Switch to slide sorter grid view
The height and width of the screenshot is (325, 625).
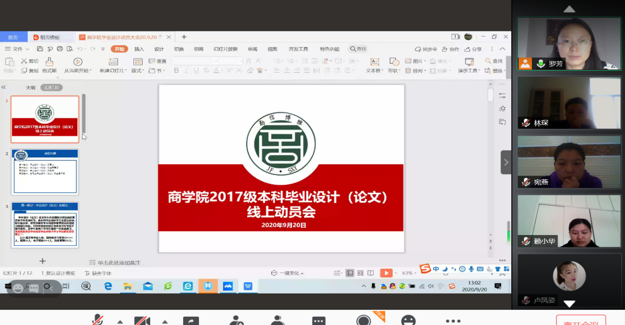click(361, 273)
